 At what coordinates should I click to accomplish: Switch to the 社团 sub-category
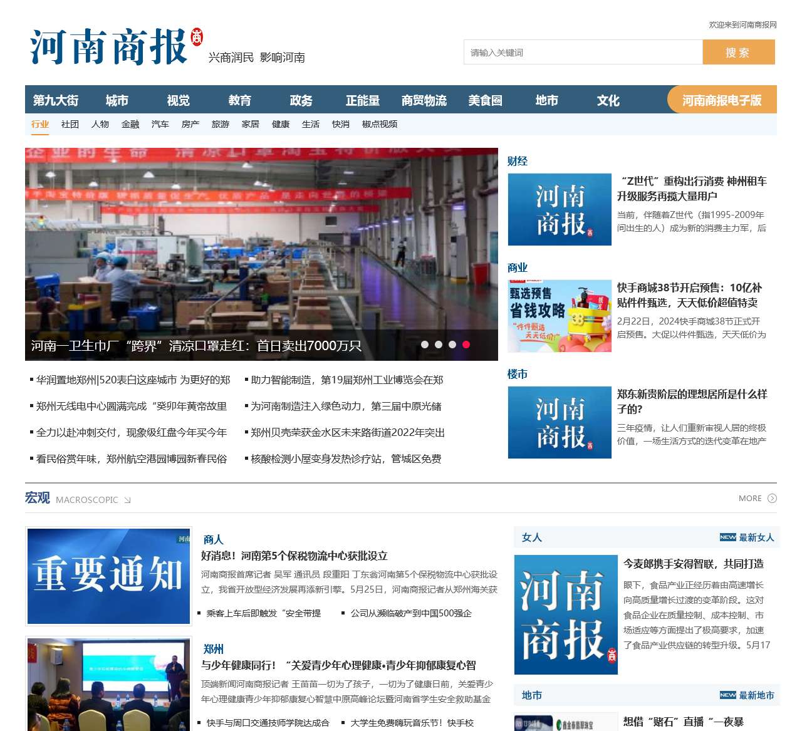click(x=70, y=124)
